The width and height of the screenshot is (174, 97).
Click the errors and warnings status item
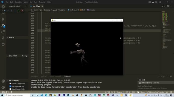point(5,92)
